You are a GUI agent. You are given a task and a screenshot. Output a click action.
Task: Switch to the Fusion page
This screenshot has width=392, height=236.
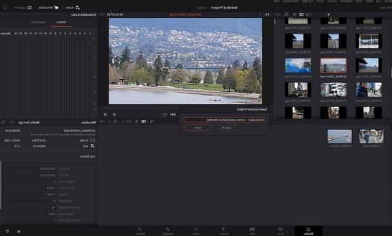pyautogui.click(x=224, y=231)
